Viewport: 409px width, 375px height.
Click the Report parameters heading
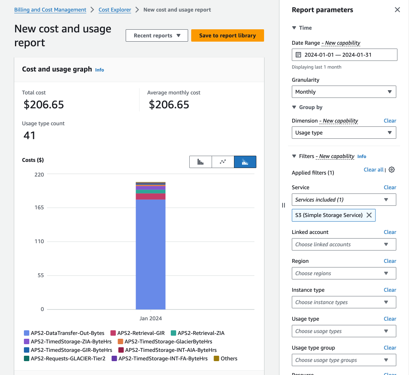point(322,10)
